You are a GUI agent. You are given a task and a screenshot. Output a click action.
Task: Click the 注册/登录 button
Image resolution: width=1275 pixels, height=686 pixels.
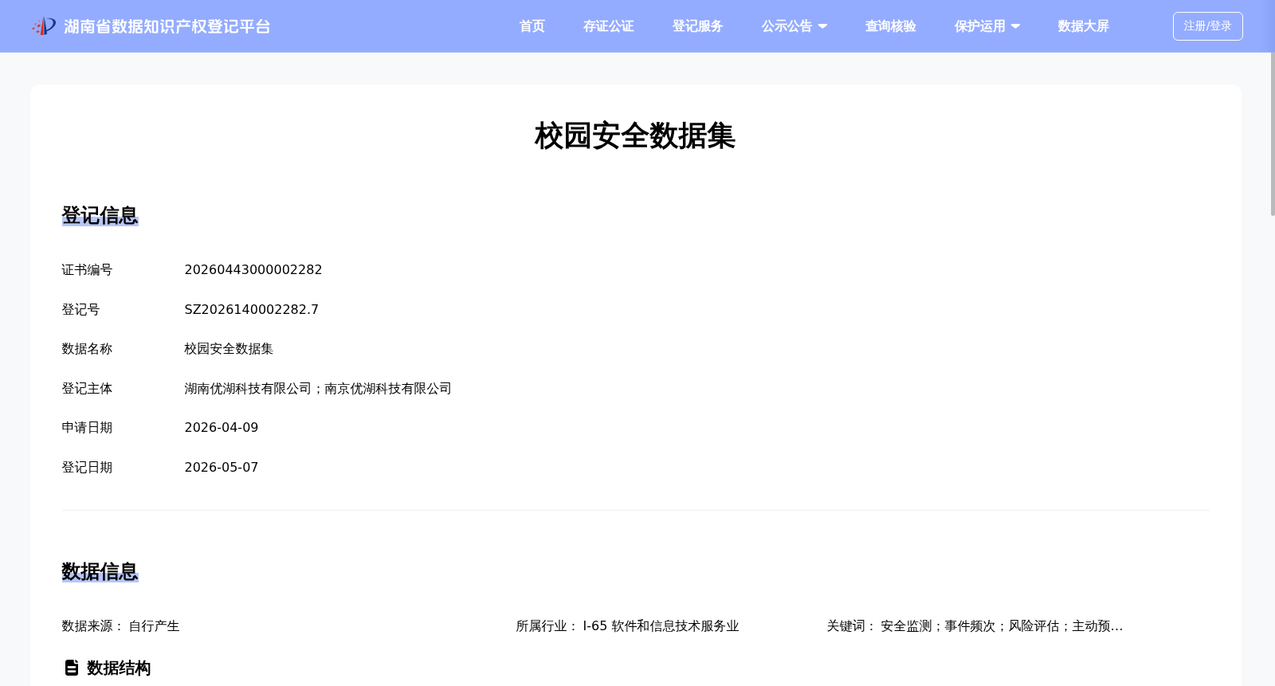click(1208, 26)
